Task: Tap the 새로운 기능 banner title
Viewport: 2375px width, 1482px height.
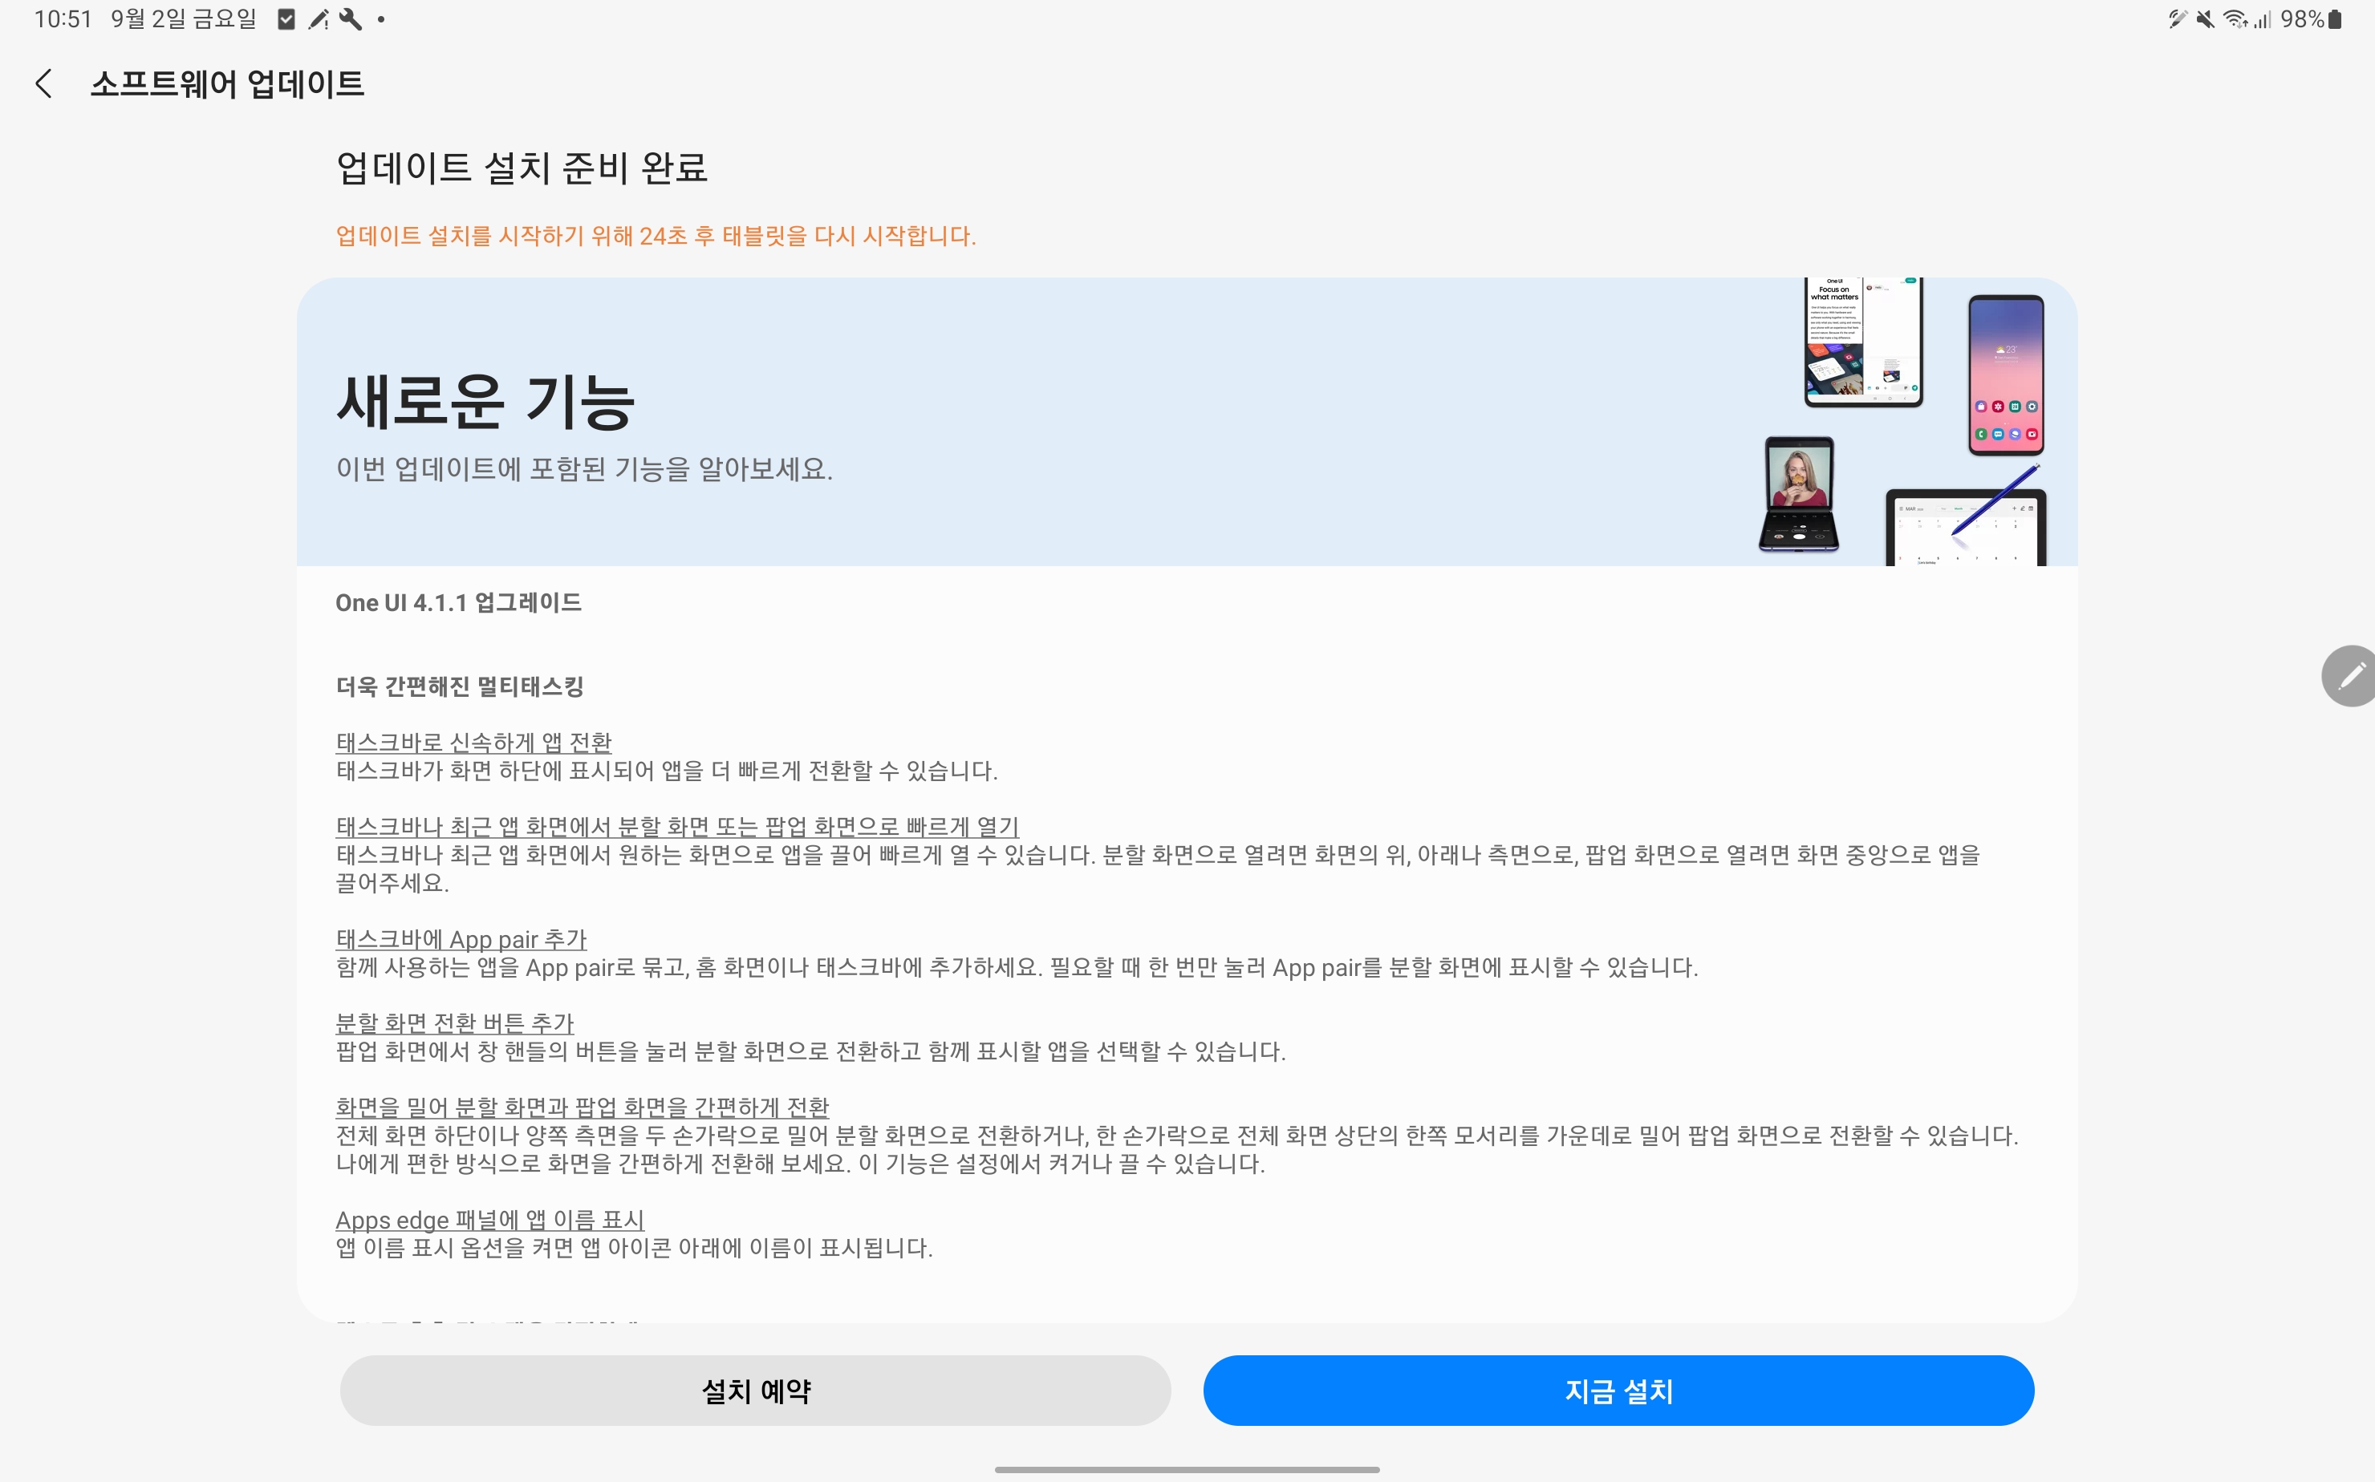Action: pyautogui.click(x=485, y=402)
